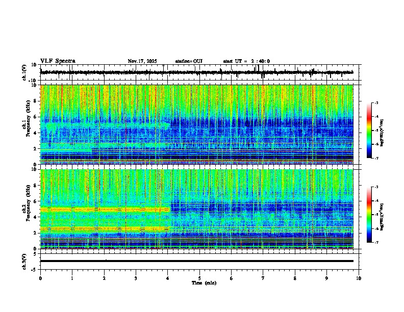Click time axis tick label '0'

[40, 278]
